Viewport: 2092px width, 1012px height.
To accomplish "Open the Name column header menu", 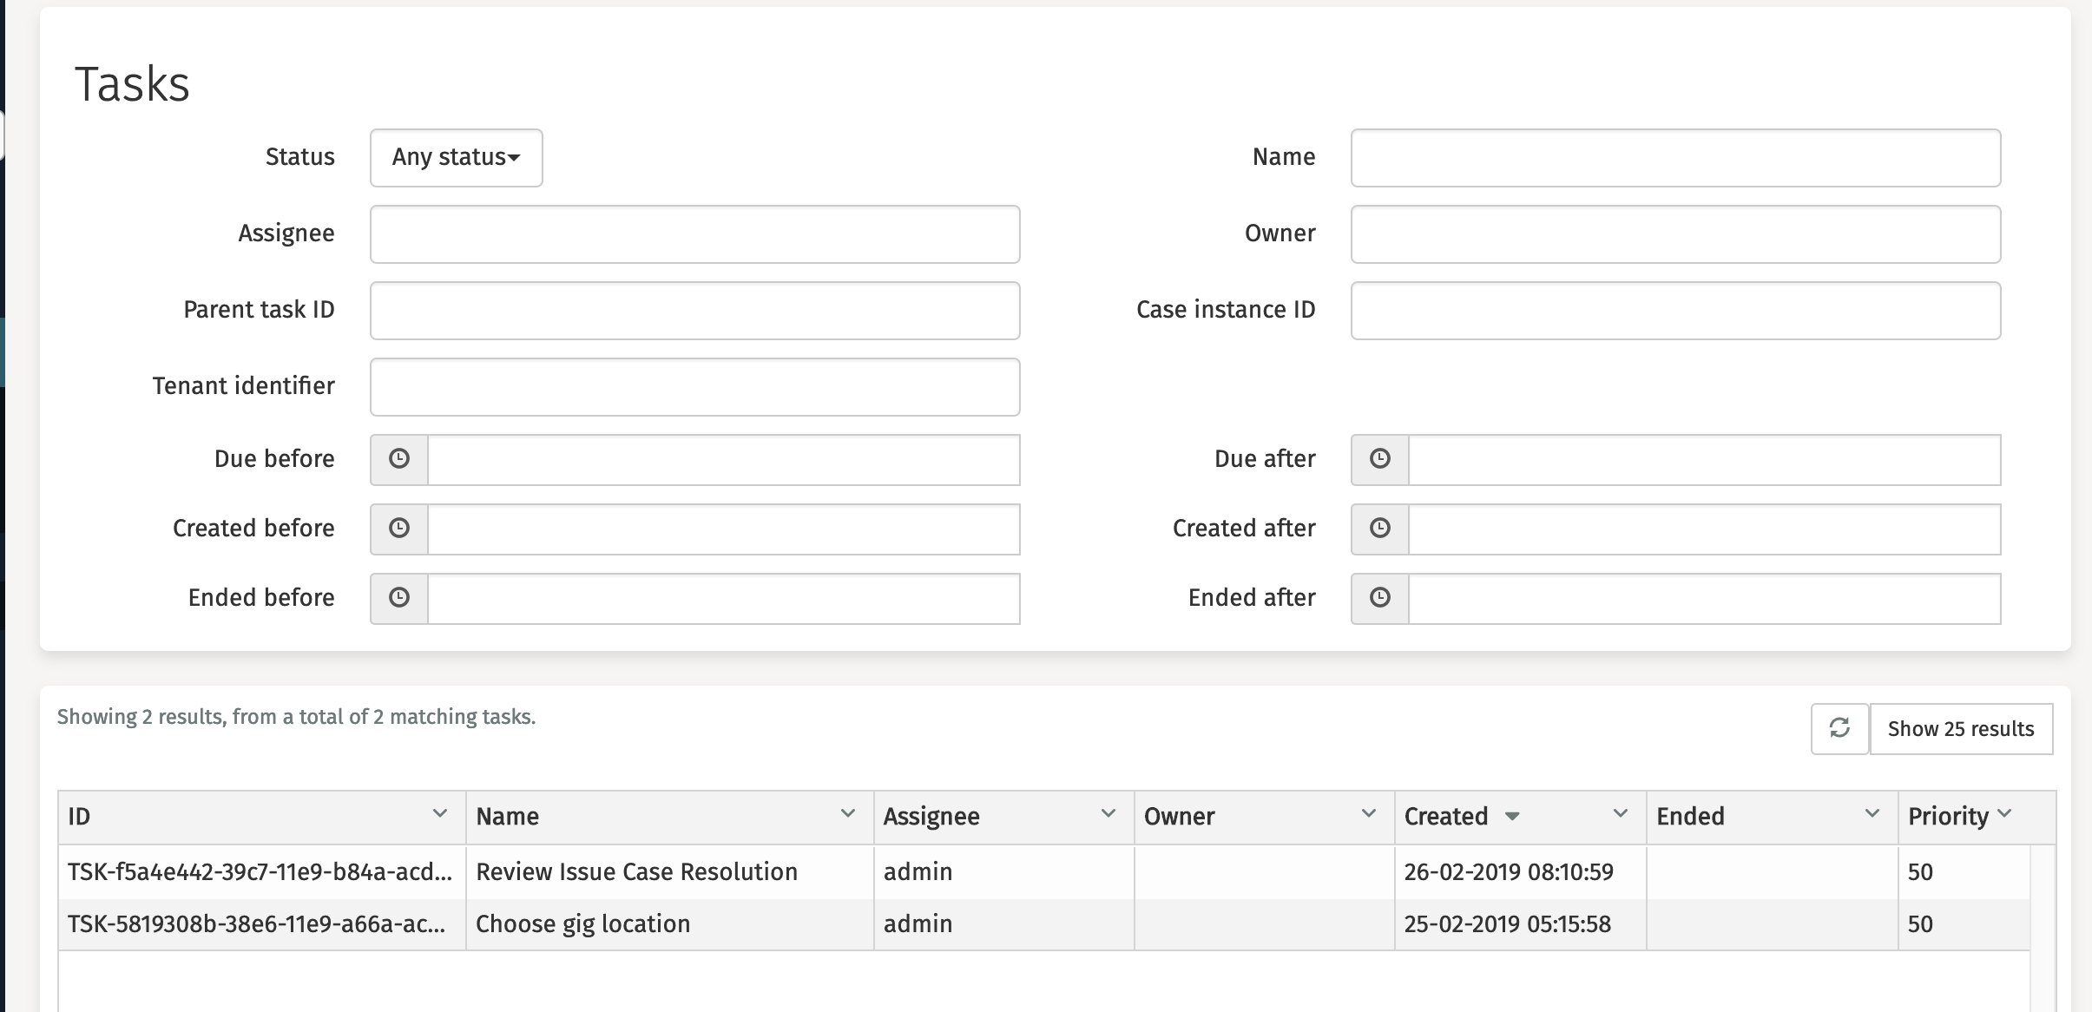I will [848, 814].
